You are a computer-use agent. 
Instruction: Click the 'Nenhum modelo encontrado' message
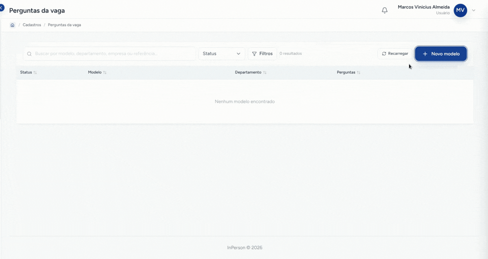(x=245, y=102)
